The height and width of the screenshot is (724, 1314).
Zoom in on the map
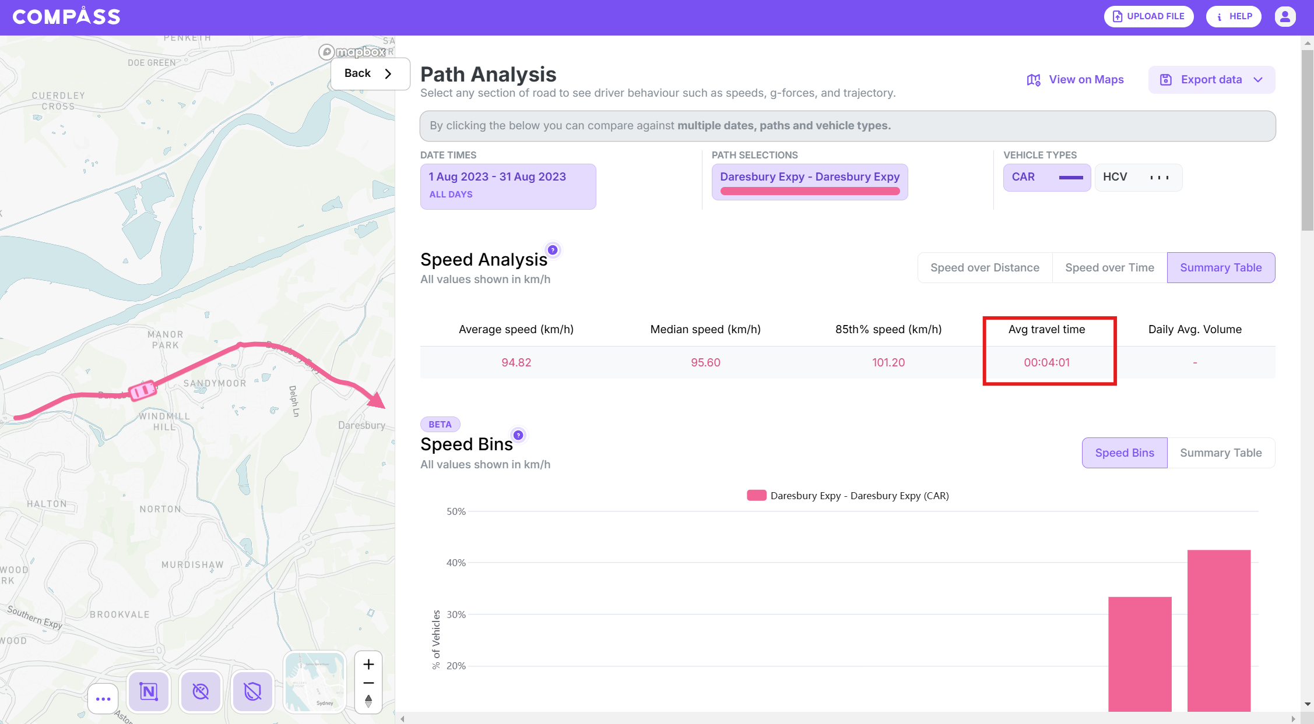click(368, 664)
